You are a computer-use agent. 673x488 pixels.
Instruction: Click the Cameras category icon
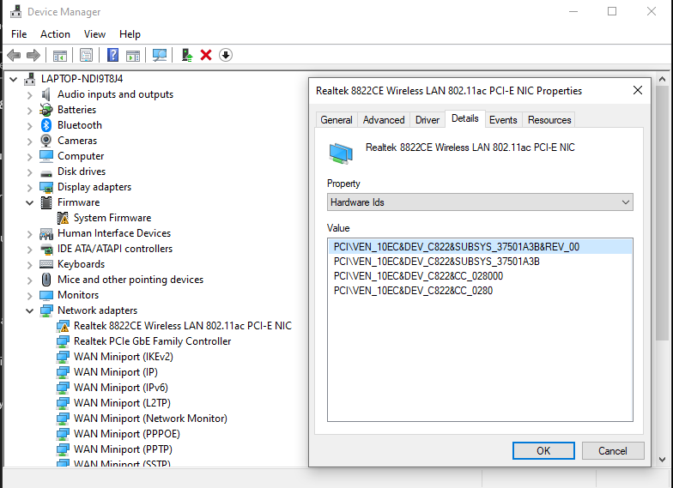(x=46, y=141)
